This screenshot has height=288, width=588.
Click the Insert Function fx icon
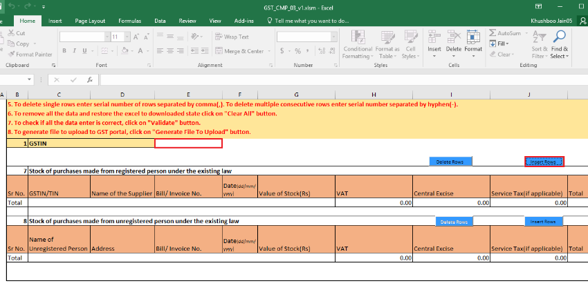tap(90, 79)
